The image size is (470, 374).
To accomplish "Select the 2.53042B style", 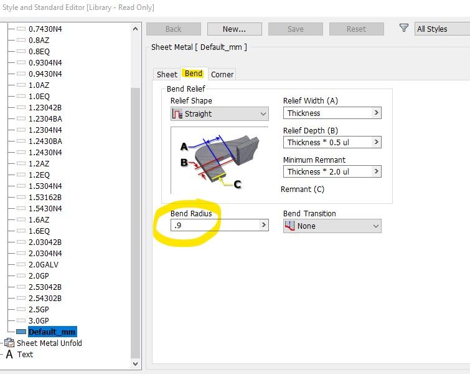I will (45, 287).
